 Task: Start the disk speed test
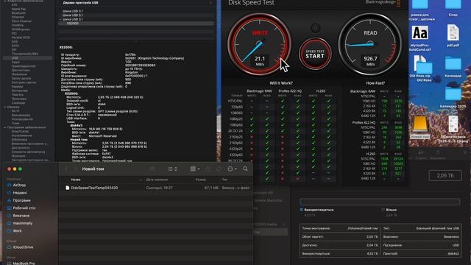315,54
